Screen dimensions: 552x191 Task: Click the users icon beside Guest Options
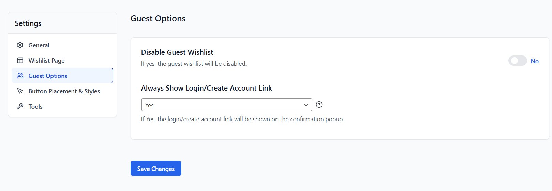tap(20, 76)
